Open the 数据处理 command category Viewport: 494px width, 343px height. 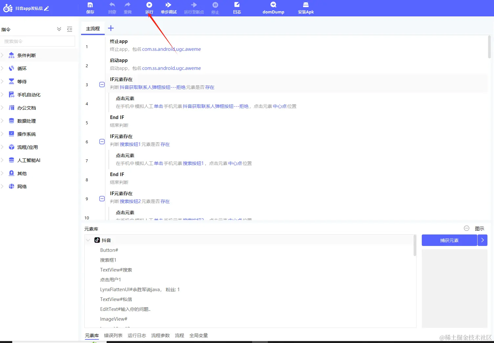(39, 121)
